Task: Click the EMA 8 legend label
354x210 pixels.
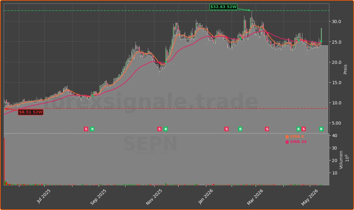Action: click(x=297, y=136)
